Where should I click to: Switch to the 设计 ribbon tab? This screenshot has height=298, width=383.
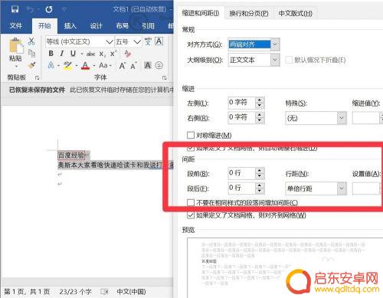coord(97,26)
